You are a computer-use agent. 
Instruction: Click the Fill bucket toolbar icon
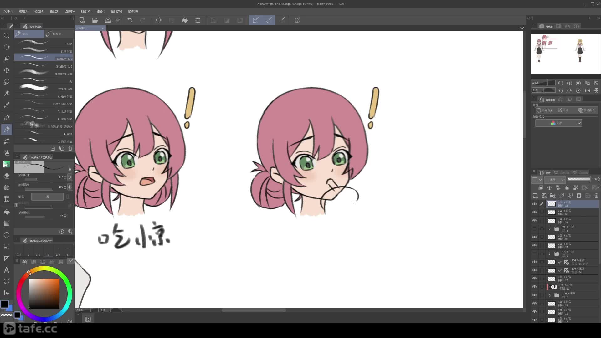click(185, 20)
